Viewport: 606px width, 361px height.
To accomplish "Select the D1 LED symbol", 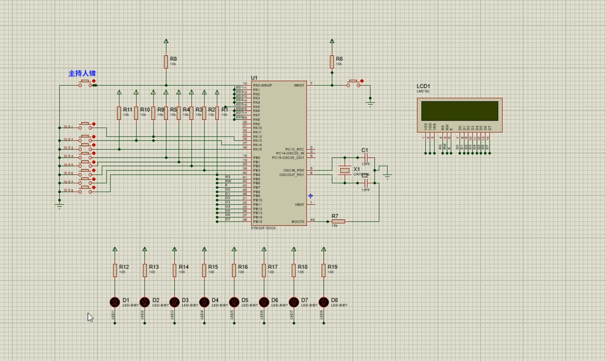I will 115,302.
